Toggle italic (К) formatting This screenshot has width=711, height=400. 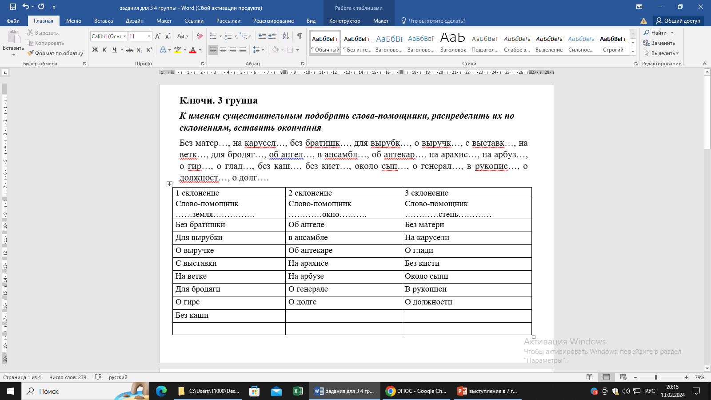104,50
